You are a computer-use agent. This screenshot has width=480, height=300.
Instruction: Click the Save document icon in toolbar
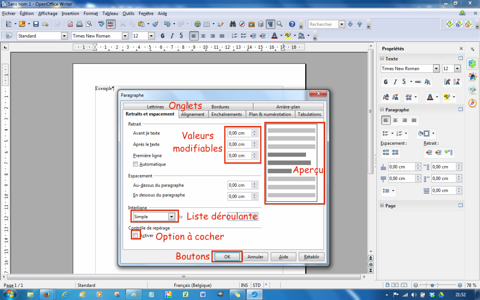pos(36,24)
